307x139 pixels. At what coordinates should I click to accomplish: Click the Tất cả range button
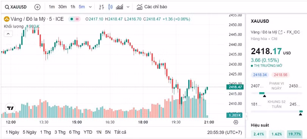click(x=120, y=132)
